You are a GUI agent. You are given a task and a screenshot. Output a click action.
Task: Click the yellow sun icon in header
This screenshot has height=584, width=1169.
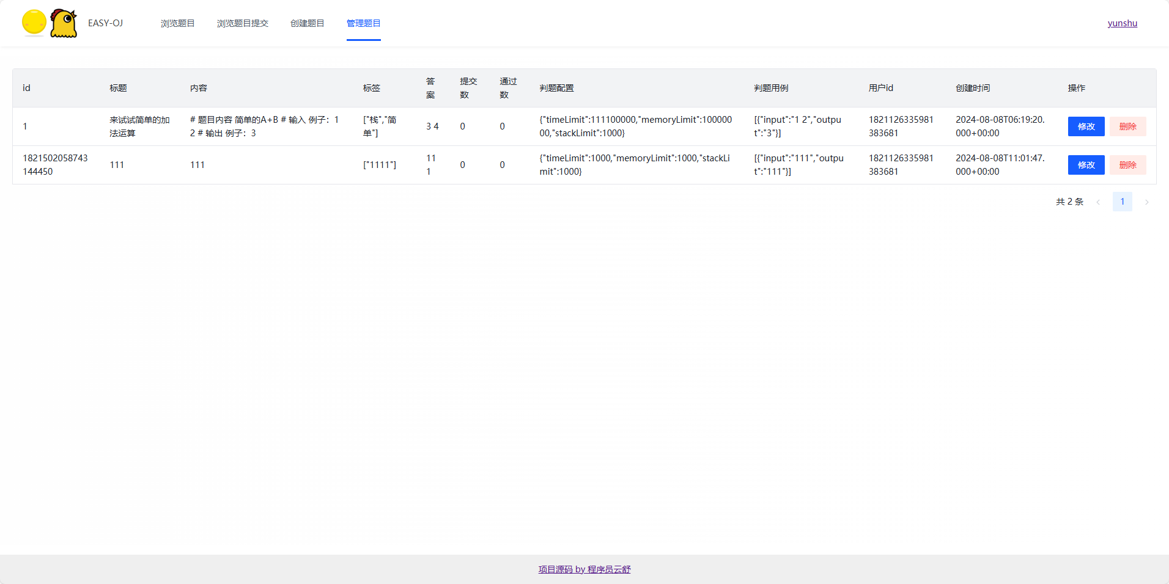tap(34, 23)
